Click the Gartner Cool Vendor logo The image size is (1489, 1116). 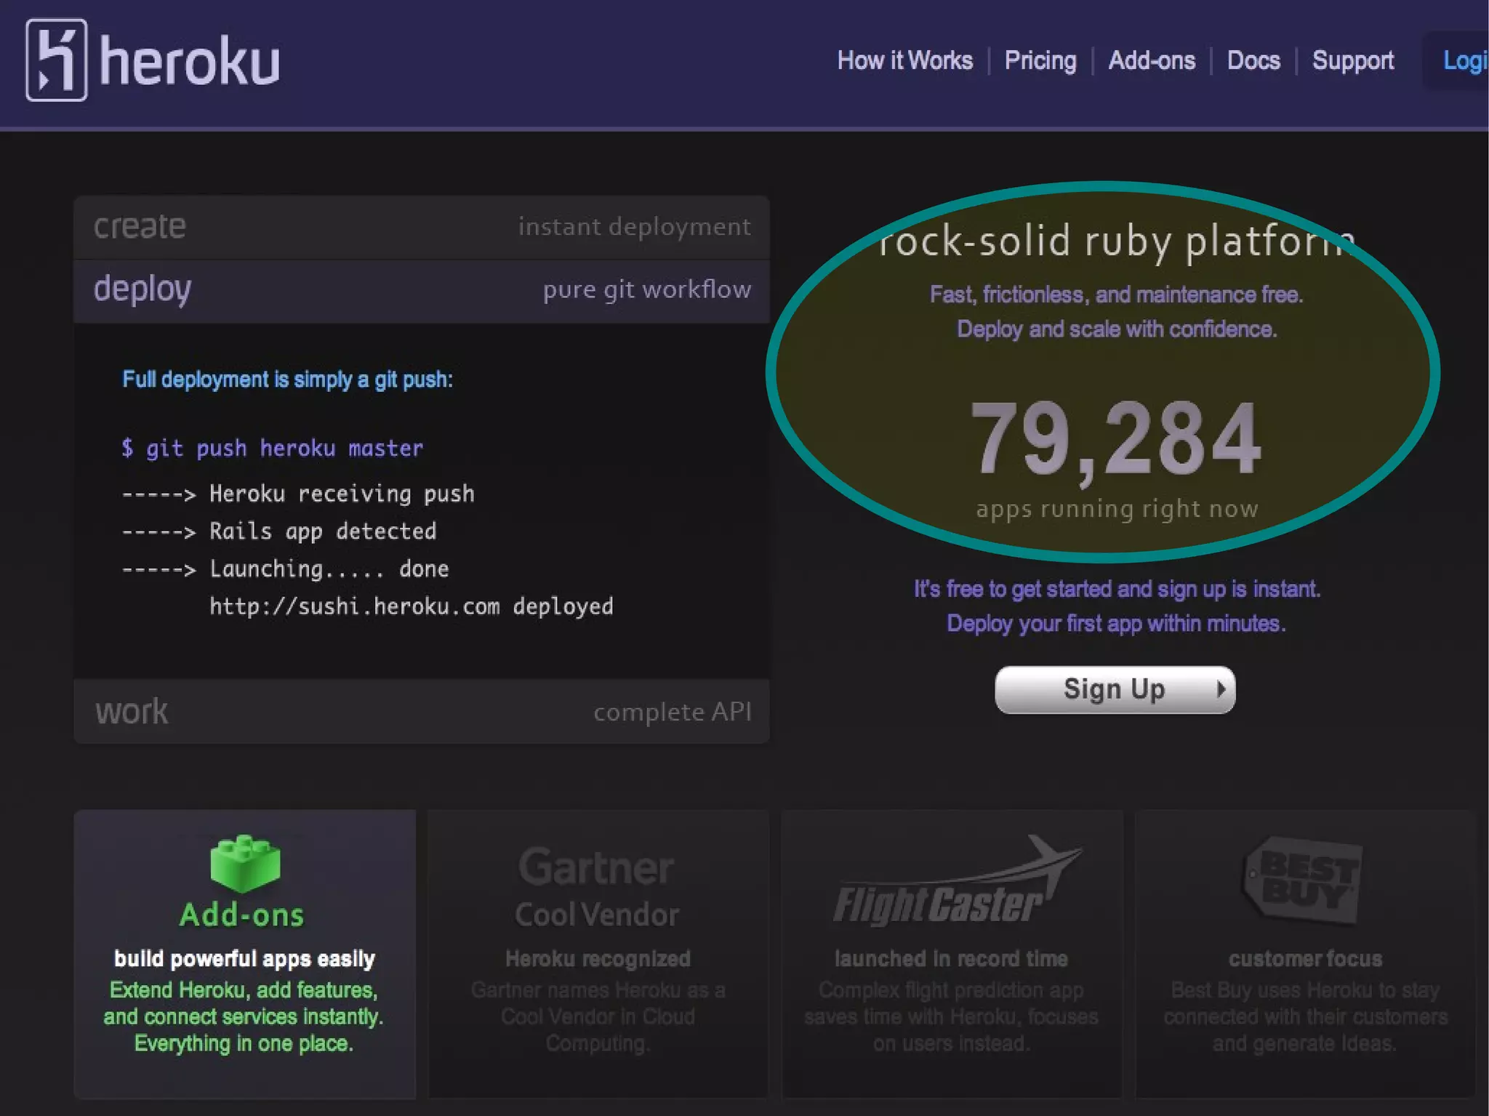coord(597,888)
